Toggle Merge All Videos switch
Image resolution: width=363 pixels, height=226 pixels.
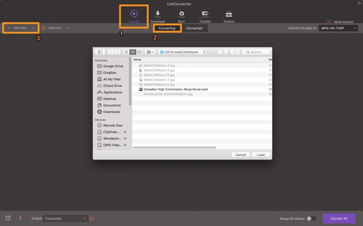point(311,218)
